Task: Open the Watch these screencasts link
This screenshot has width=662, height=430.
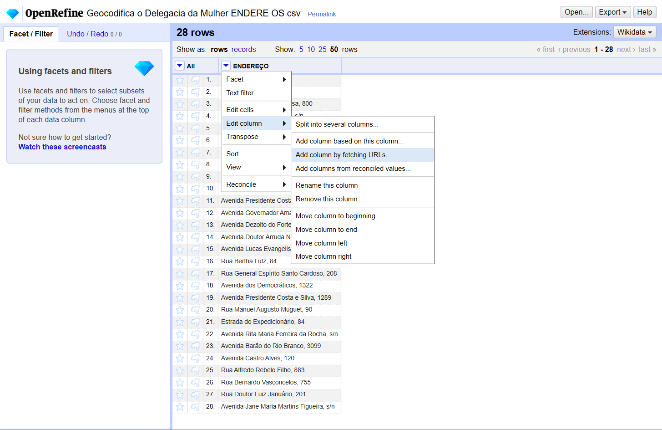Action: click(x=62, y=147)
